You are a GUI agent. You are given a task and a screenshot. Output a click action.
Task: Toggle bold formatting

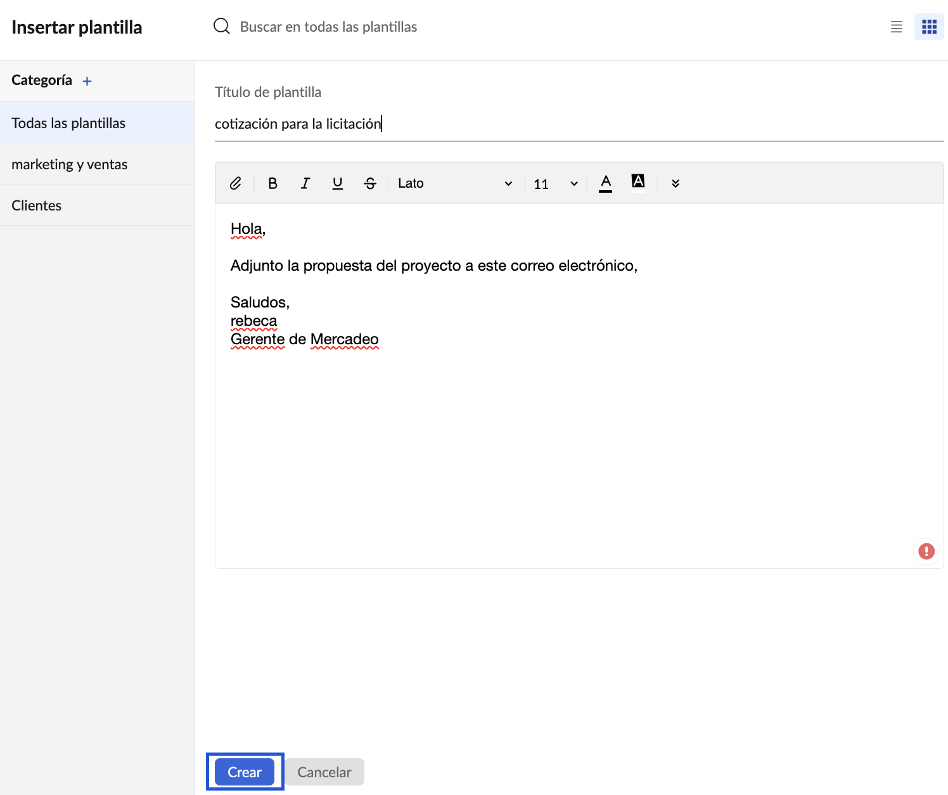click(272, 183)
